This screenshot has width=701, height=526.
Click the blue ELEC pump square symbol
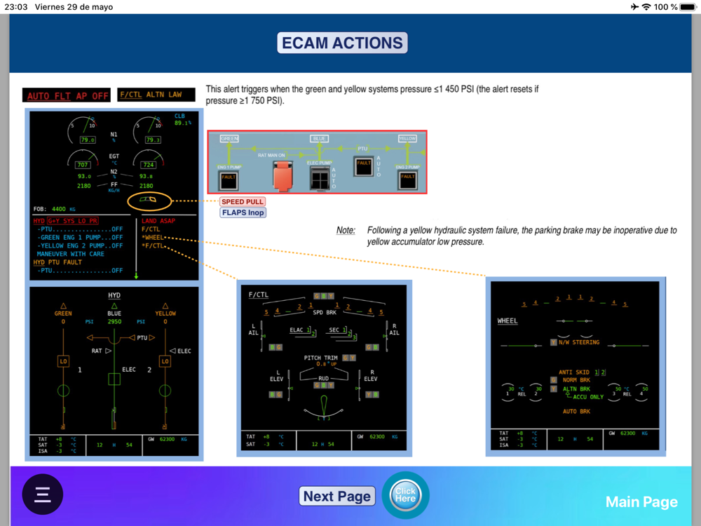tap(114, 379)
